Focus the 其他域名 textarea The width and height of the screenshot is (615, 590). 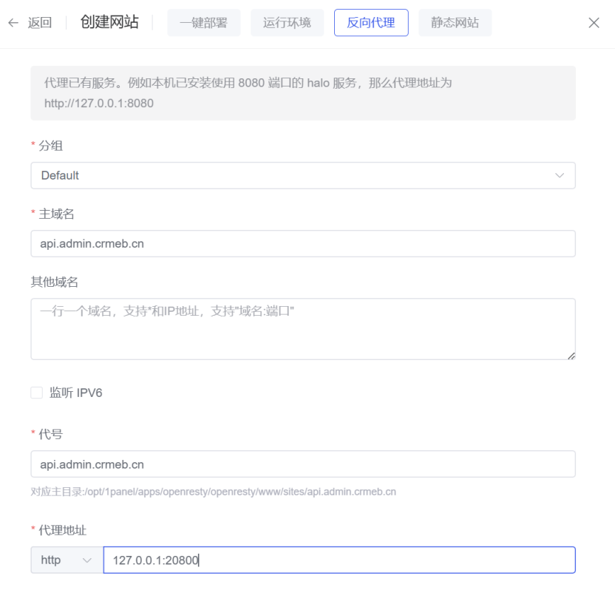click(302, 328)
